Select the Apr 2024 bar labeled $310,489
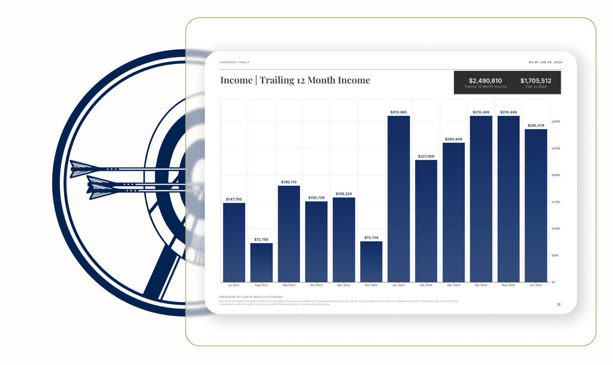This screenshot has height=365, width=613. coord(481,199)
